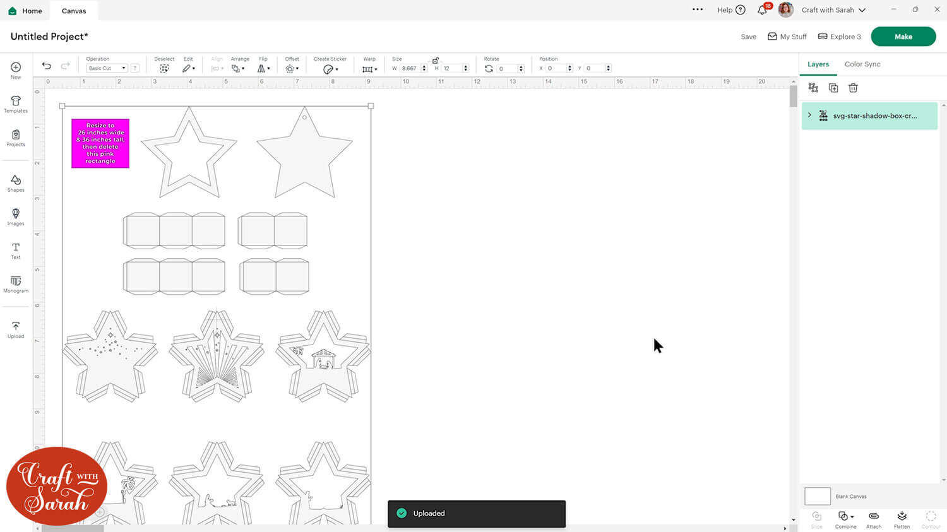The image size is (947, 532).
Task: Open the Combine dropdown menu
Action: tap(845, 519)
